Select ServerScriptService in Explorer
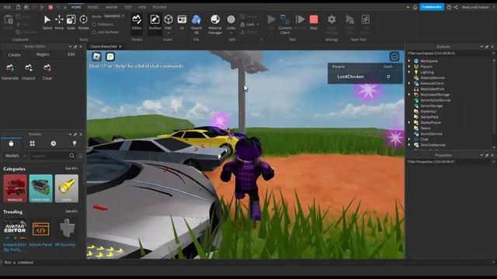The width and height of the screenshot is (497, 279). tap(435, 100)
